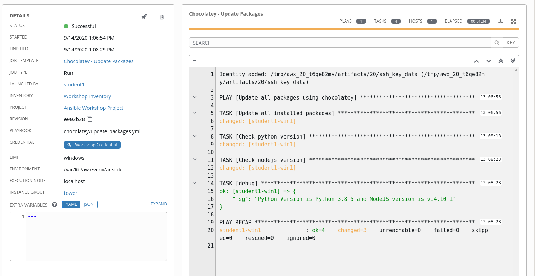Viewport: 535px width, 276px height.
Task: Collapse the PLAY Update all packages section
Action: (195, 97)
